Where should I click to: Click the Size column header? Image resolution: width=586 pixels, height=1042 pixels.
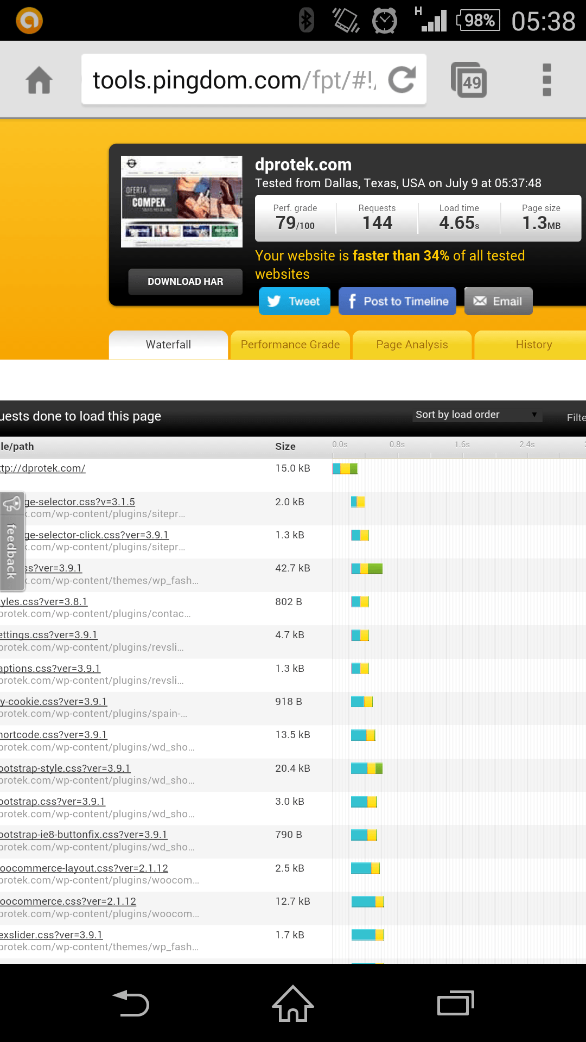285,446
